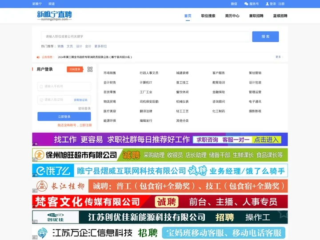Open the 市场销售 category
Viewport: 320px width, 240px height.
(x=110, y=73)
